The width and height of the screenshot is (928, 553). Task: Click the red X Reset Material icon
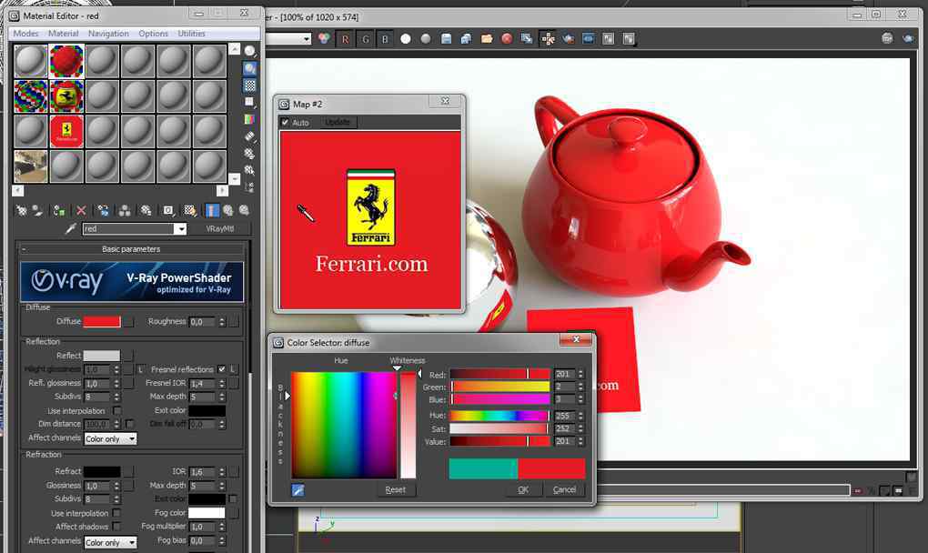[x=81, y=210]
